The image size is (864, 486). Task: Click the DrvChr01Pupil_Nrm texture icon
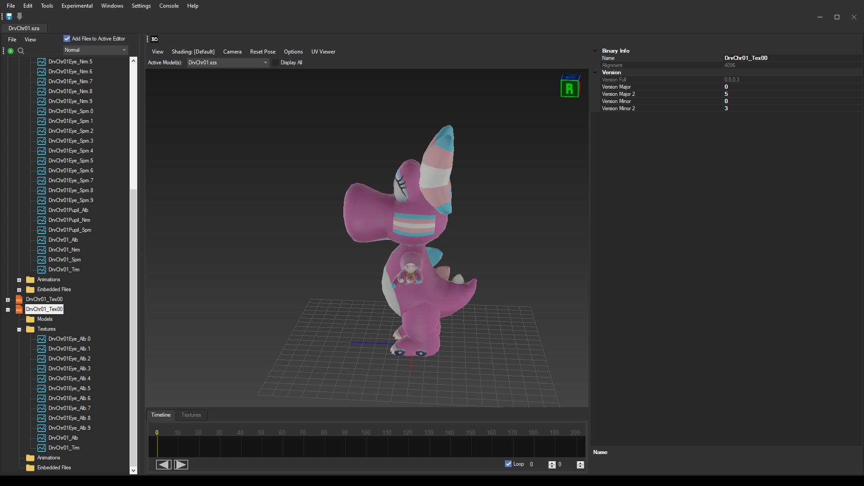pyautogui.click(x=41, y=220)
